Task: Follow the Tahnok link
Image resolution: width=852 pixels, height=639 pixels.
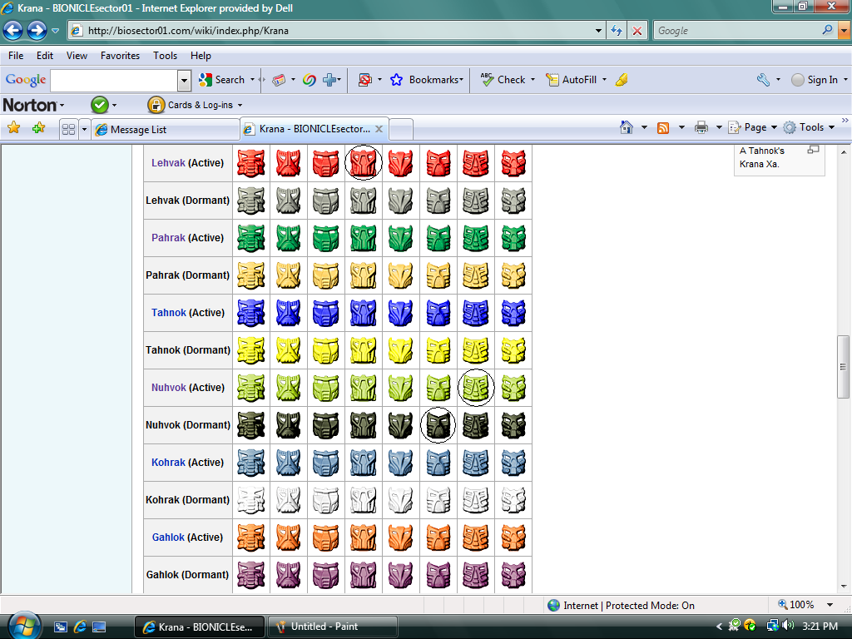Action: click(168, 313)
